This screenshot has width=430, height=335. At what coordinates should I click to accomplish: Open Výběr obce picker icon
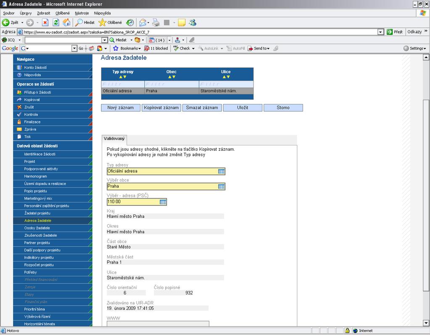click(222, 186)
